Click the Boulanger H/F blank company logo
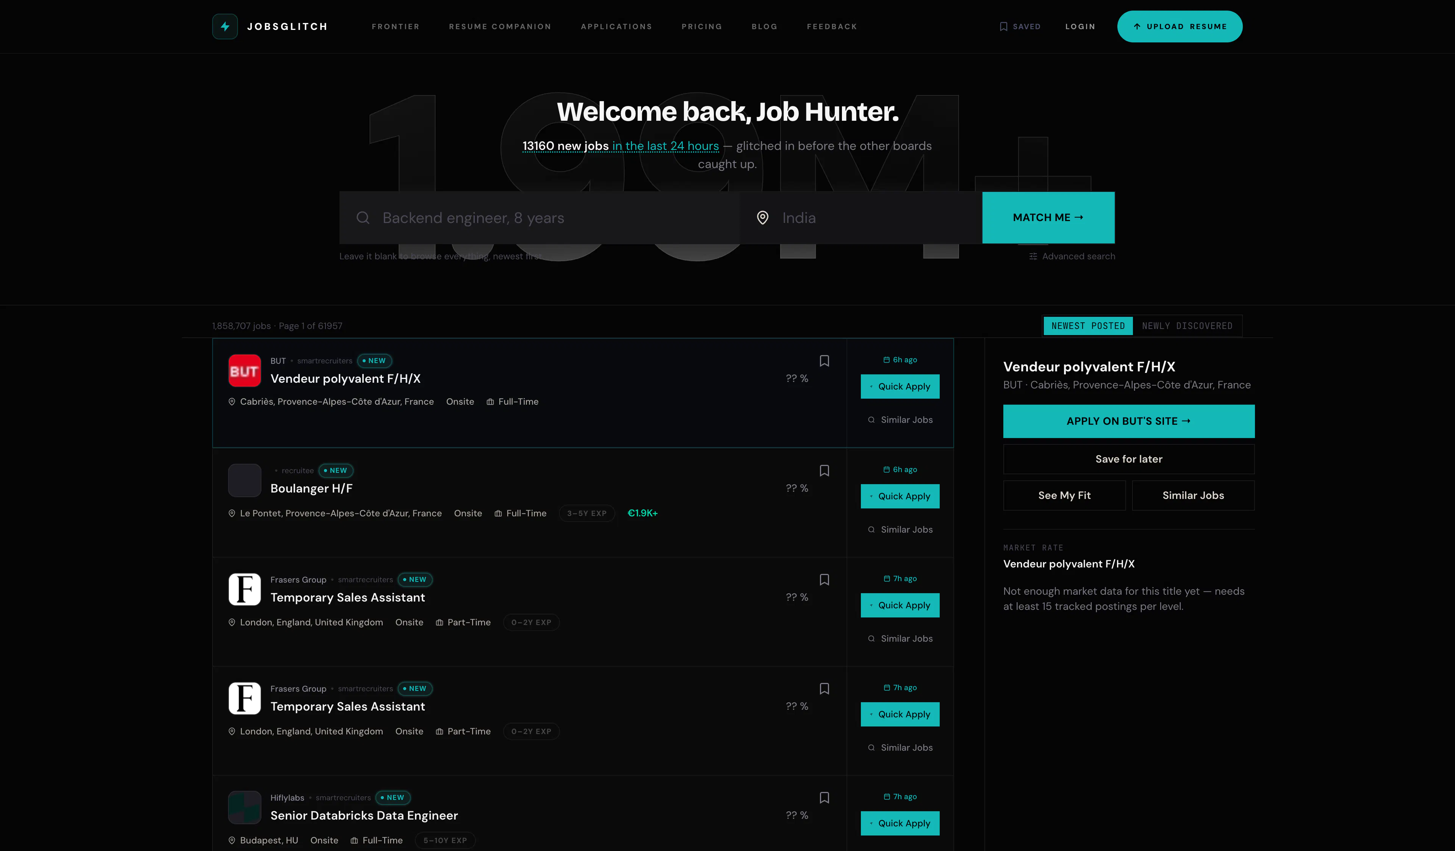Viewport: 1455px width, 851px height. click(244, 480)
